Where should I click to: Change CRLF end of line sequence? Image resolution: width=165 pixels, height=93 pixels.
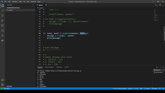point(141,89)
